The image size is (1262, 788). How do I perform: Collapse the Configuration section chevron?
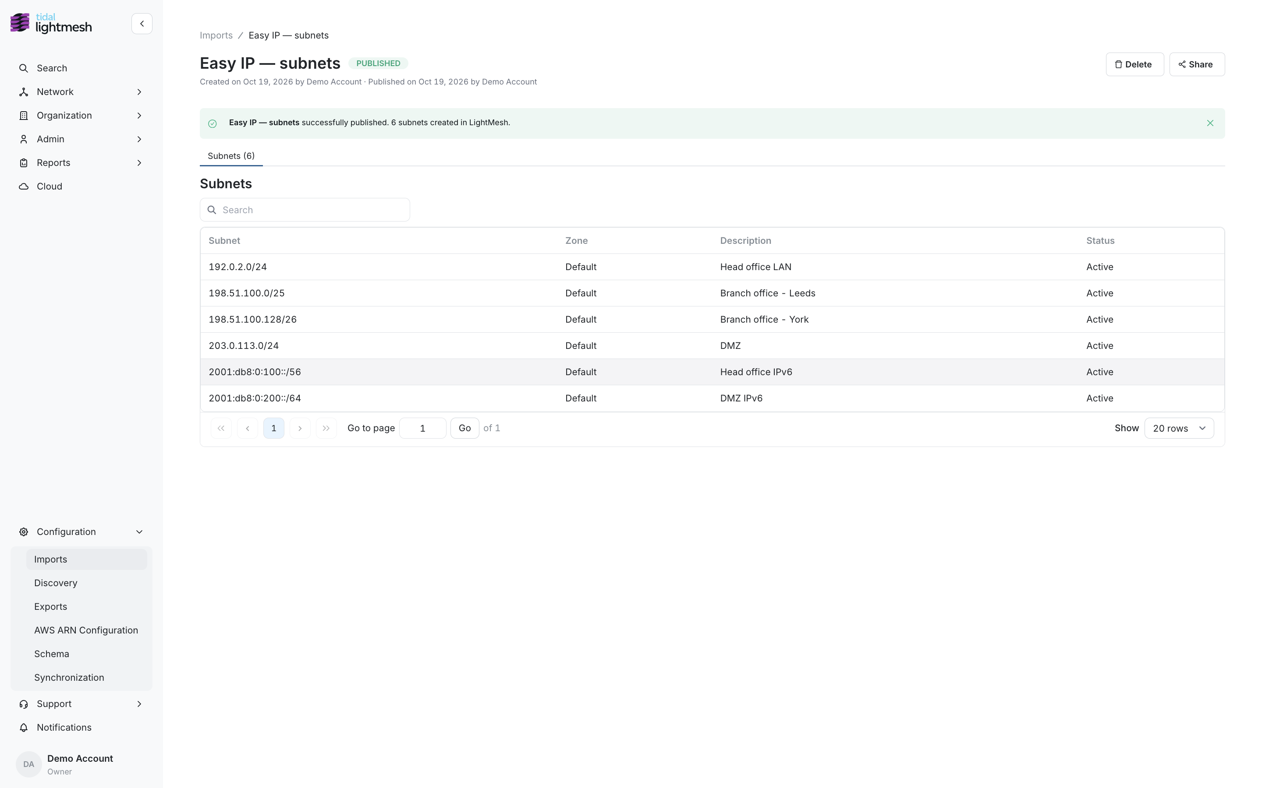pos(139,531)
